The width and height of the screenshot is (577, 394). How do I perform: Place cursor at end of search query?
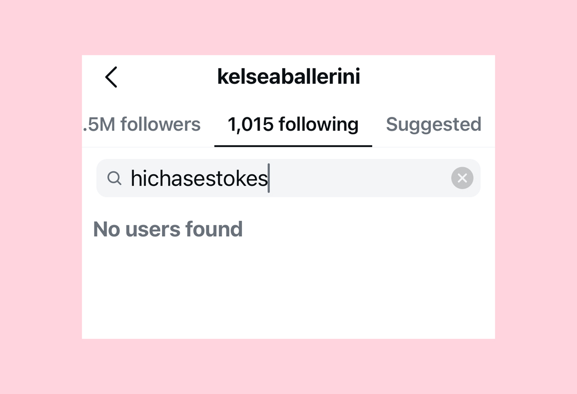[x=269, y=178]
